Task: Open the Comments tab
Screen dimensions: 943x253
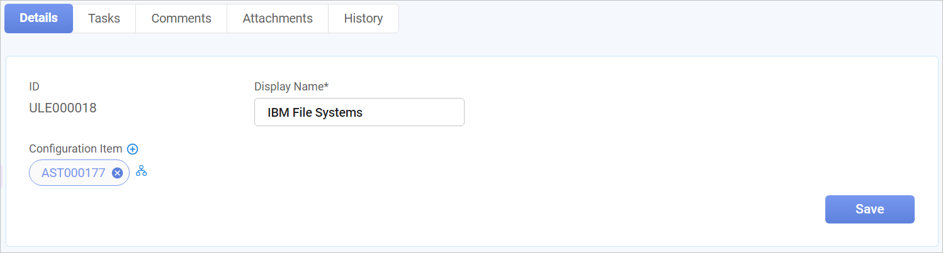Action: point(181,18)
